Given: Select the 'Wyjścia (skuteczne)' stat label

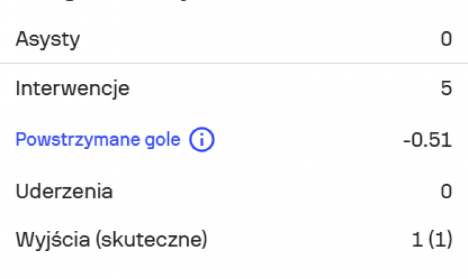Looking at the screenshot, I should coord(111,240).
